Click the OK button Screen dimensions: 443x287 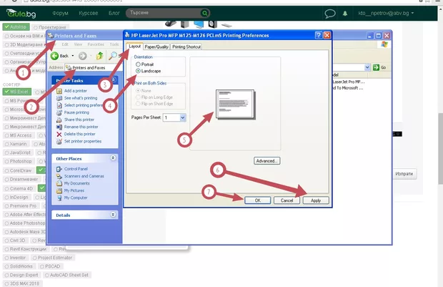[x=258, y=200]
